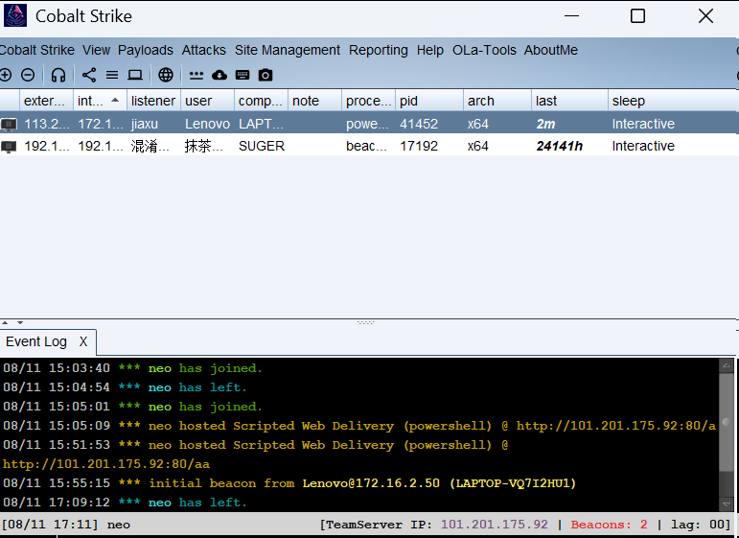The height and width of the screenshot is (538, 739).
Task: Close the Event Log tab with X
Action: (83, 341)
